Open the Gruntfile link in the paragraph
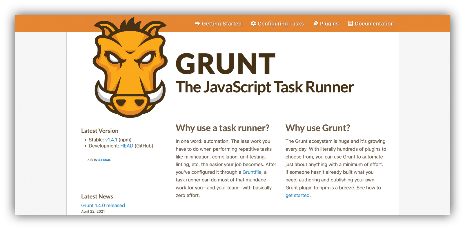 pos(252,172)
